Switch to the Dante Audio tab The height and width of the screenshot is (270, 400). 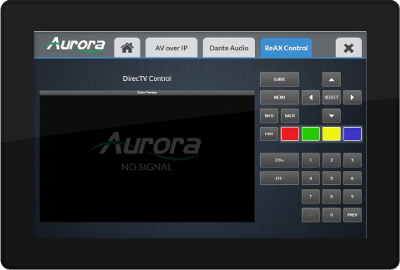[229, 48]
